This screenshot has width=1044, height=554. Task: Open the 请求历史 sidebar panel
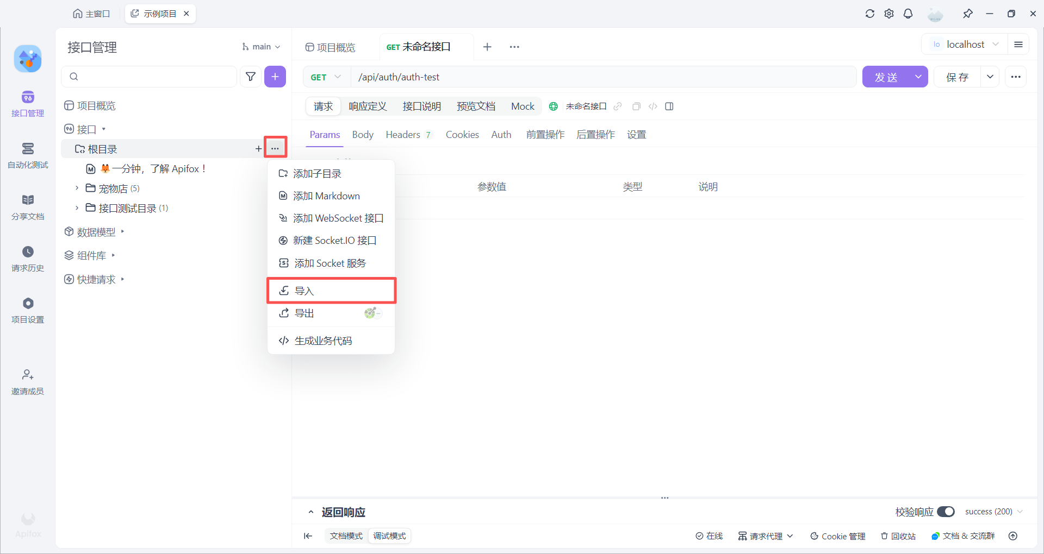pyautogui.click(x=27, y=259)
